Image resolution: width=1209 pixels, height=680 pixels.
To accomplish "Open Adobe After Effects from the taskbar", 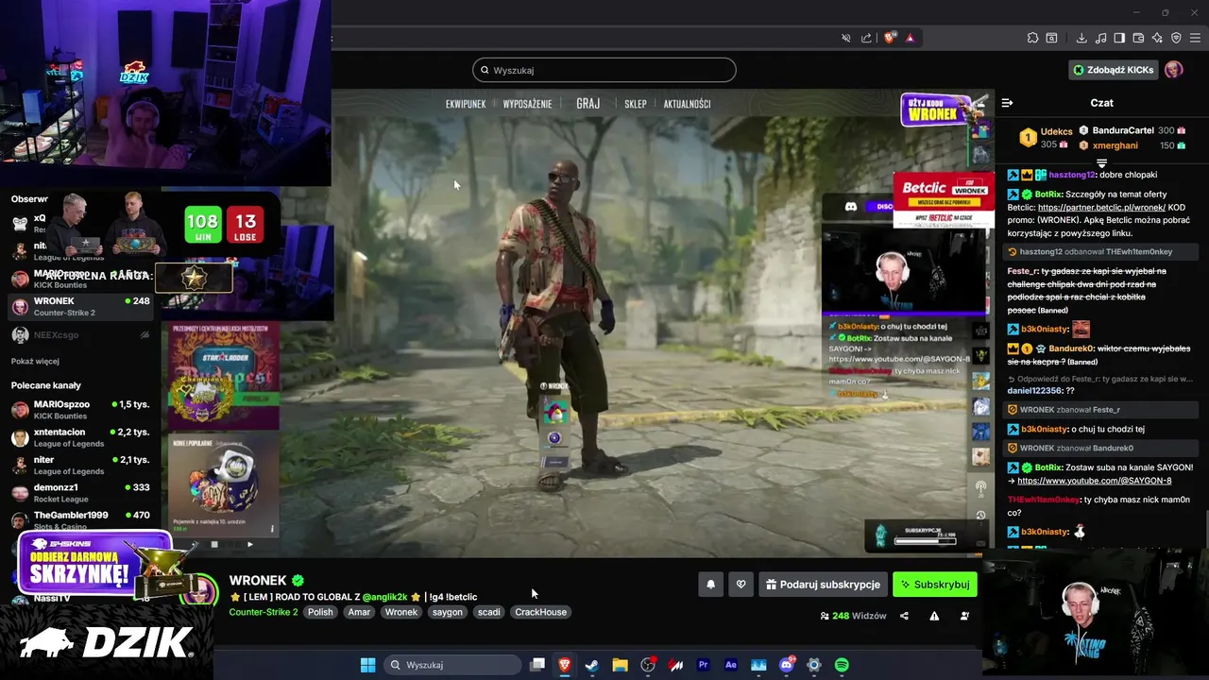I will point(730,665).
